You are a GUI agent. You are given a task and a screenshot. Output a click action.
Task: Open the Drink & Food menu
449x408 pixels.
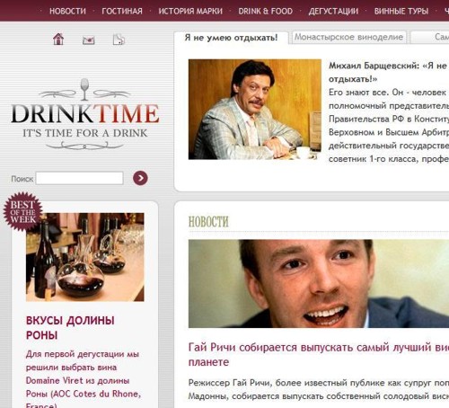(x=266, y=11)
